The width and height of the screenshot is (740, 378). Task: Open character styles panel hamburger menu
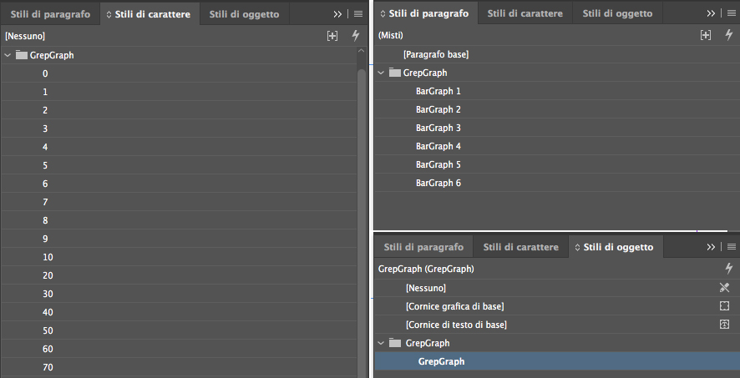pyautogui.click(x=358, y=14)
